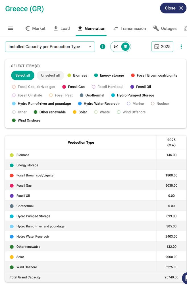The image size is (187, 285).
Task: Toggle Hydro Run-of-river and poundage filter
Action: click(41, 104)
